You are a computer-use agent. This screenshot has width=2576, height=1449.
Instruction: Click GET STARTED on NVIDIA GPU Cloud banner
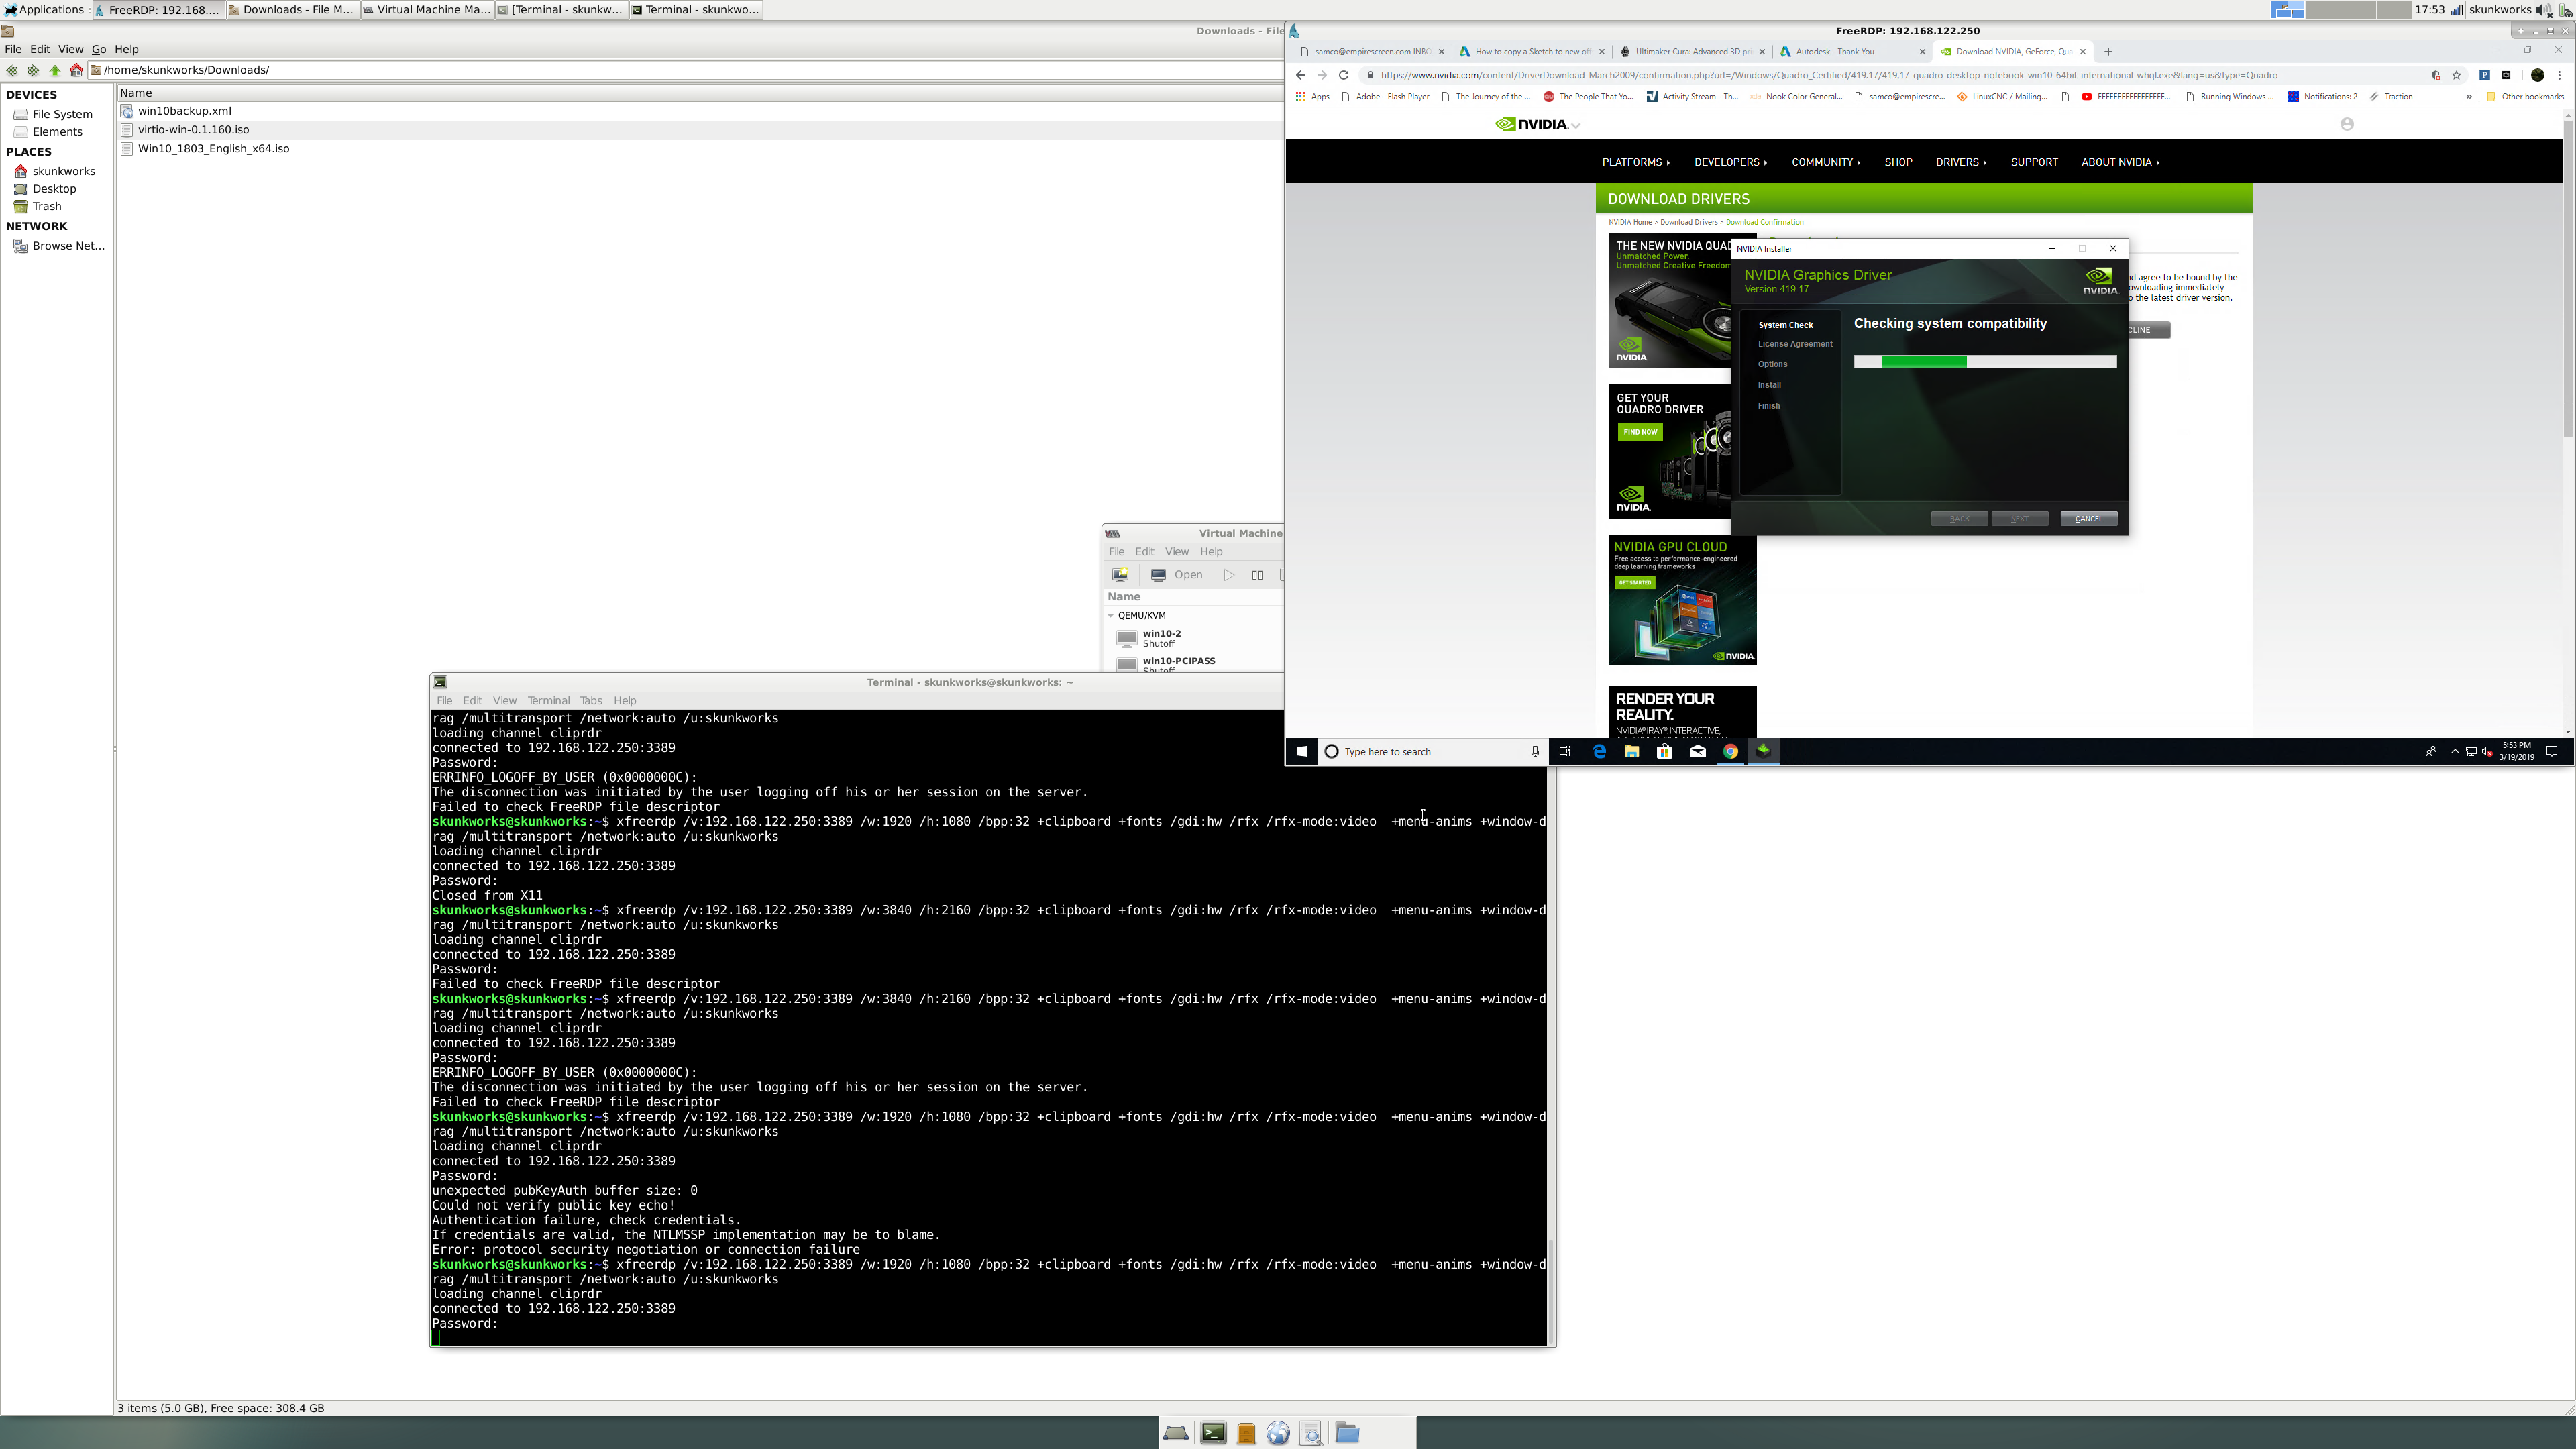(x=1635, y=583)
